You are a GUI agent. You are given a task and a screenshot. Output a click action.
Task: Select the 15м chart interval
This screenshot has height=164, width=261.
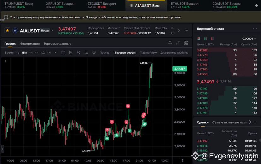pyautogui.click(x=24, y=53)
